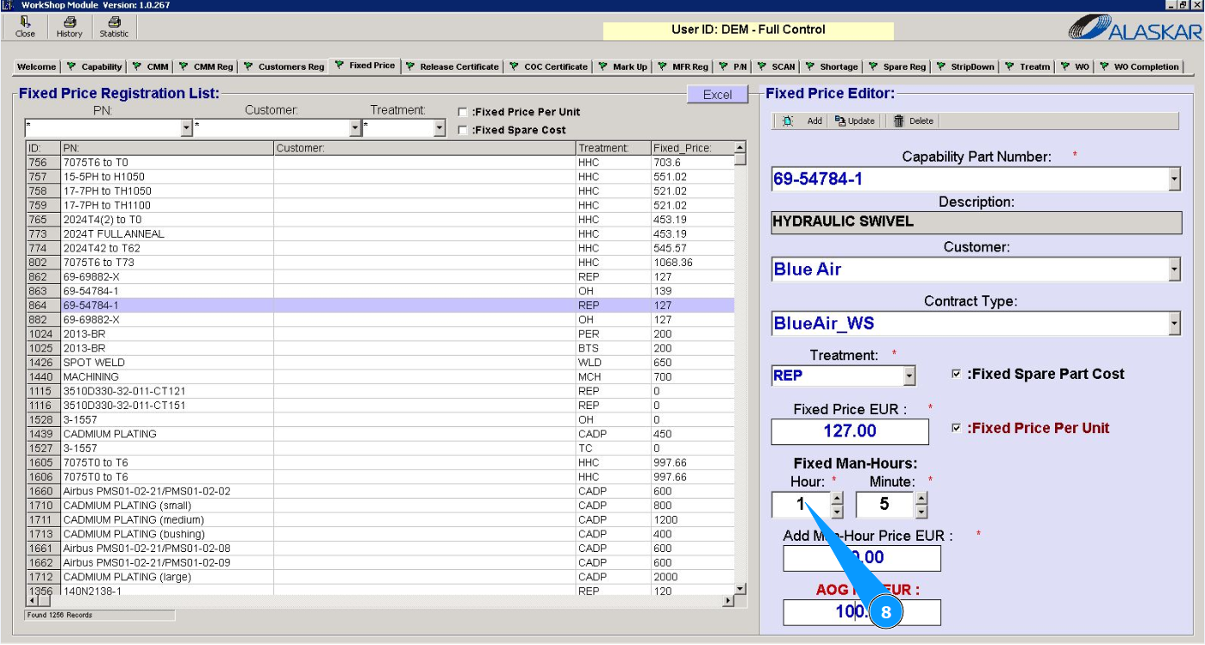Click the Add record icon

[x=788, y=121]
